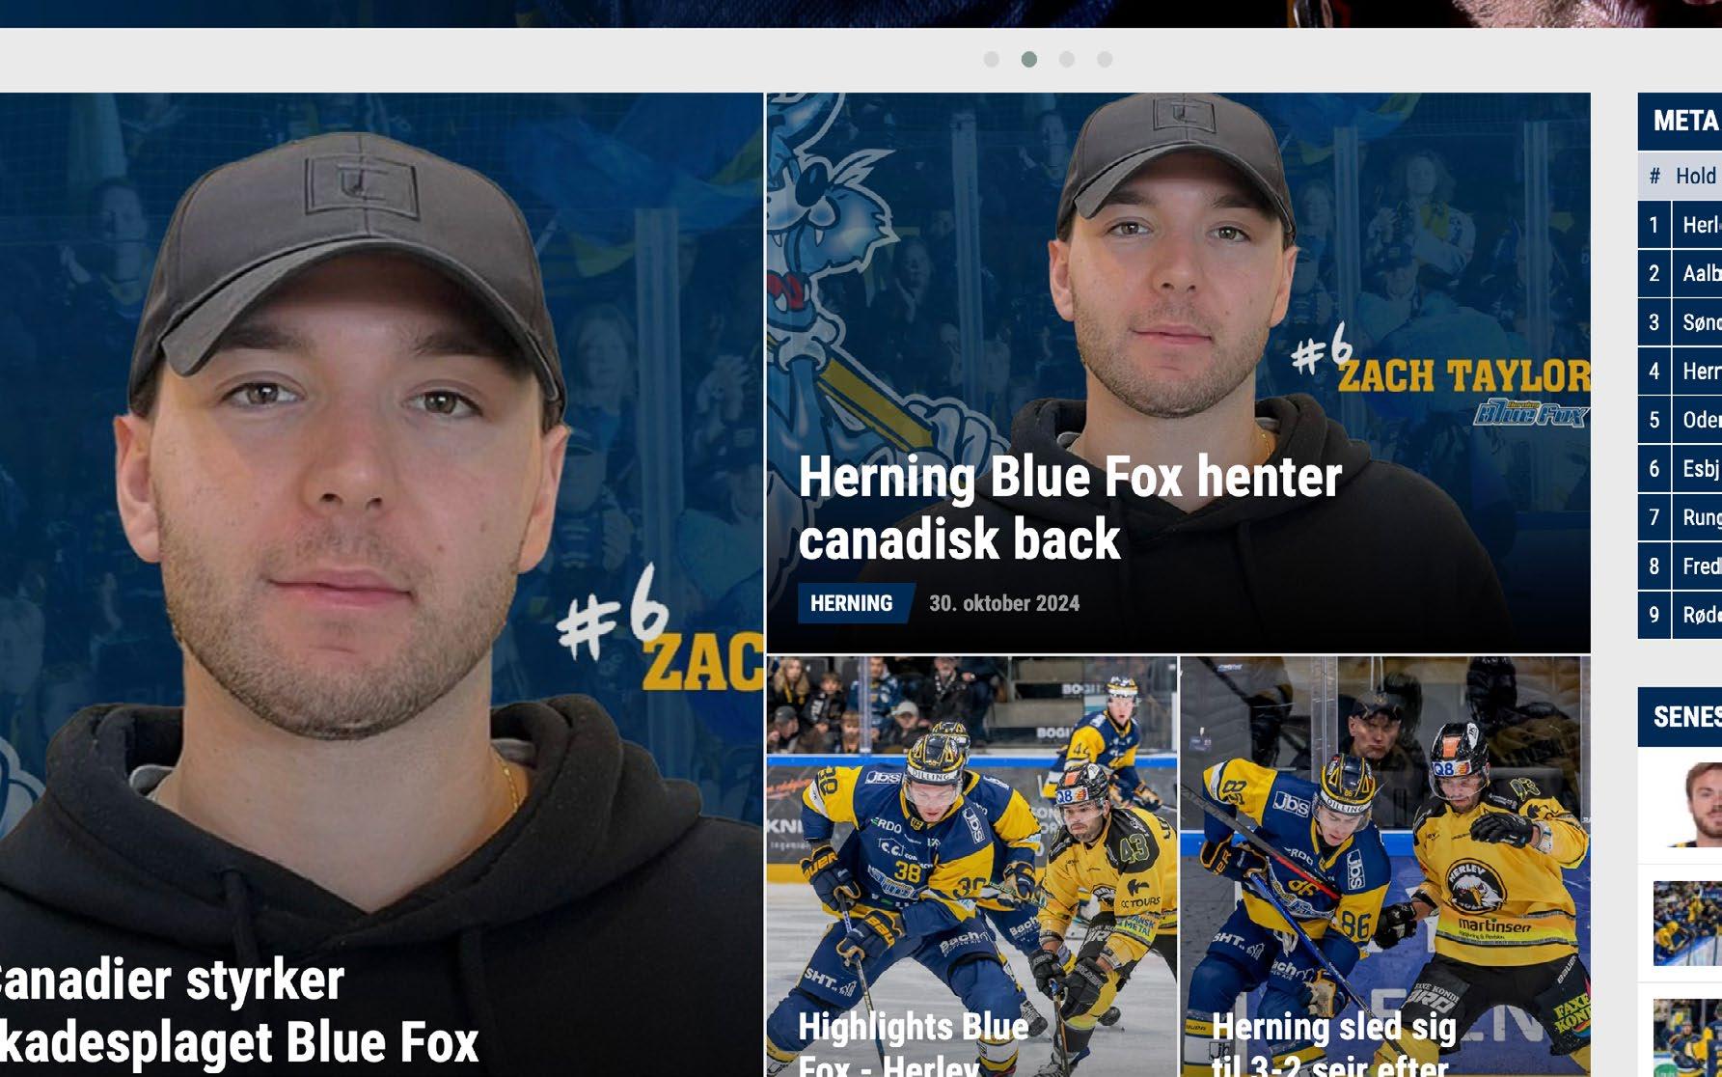This screenshot has width=1722, height=1077.
Task: Open 'Canadier styrker skadesplaget Blue Fox' story
Action: tap(239, 1011)
